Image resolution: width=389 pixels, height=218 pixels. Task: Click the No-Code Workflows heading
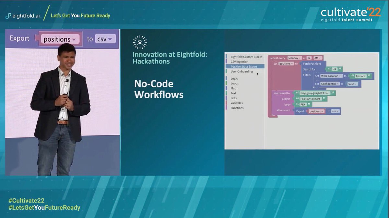pos(159,89)
